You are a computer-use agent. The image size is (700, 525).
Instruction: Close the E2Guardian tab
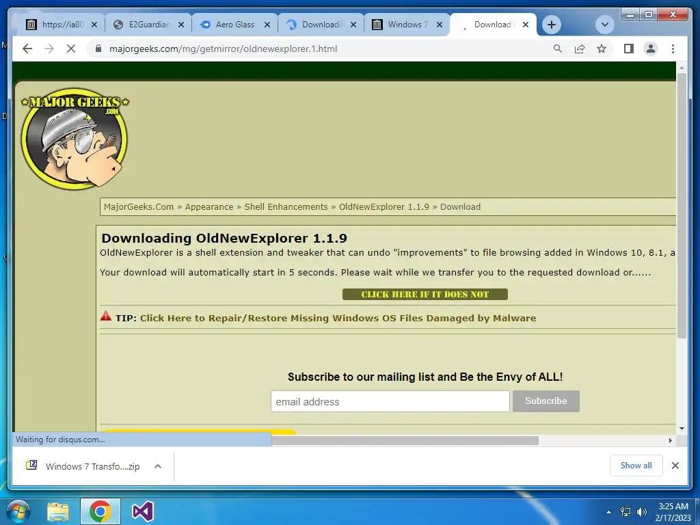(x=180, y=25)
